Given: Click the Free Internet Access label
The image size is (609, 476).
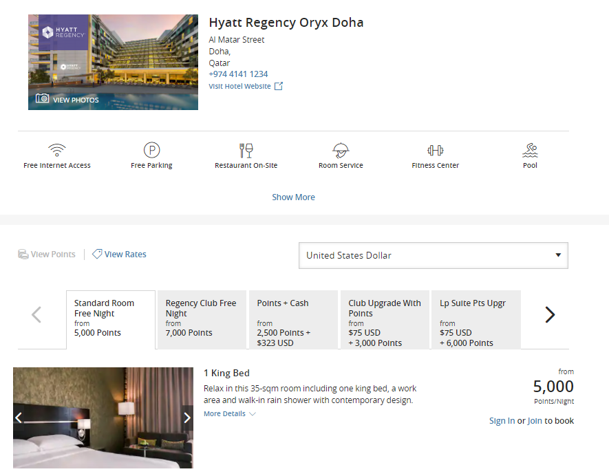Looking at the screenshot, I should tap(56, 165).
